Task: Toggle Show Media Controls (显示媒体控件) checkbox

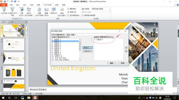Action: (x=68, y=16)
